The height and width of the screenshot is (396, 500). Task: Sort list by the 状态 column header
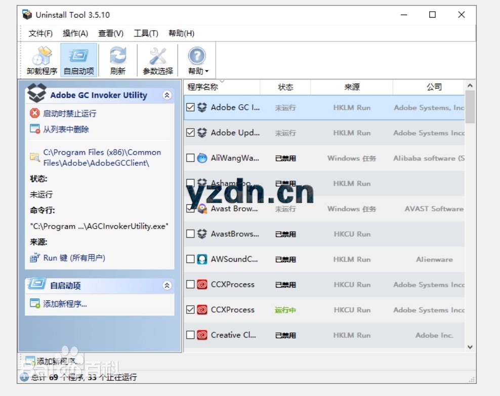[285, 87]
